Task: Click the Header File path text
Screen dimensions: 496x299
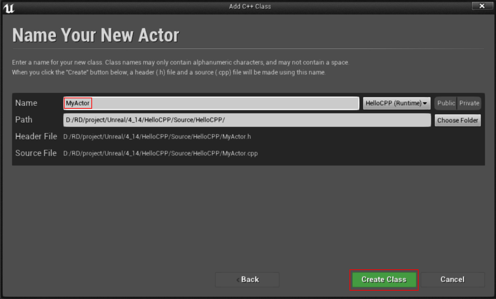Action: [x=156, y=137]
